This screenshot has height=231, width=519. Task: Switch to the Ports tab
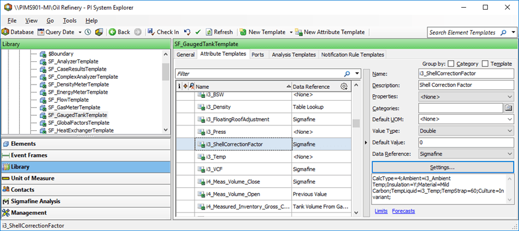coord(258,55)
